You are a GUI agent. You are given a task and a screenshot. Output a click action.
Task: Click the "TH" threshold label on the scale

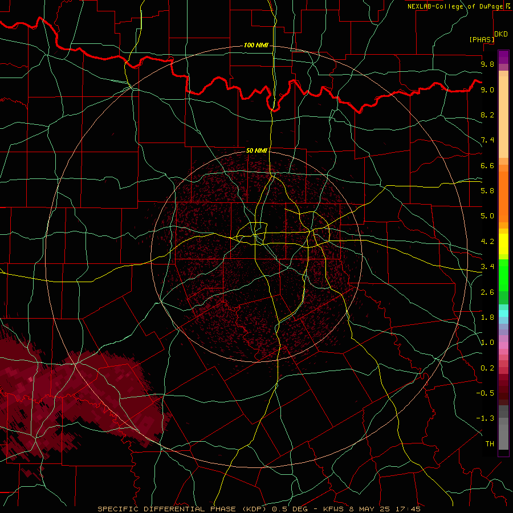tap(490, 444)
